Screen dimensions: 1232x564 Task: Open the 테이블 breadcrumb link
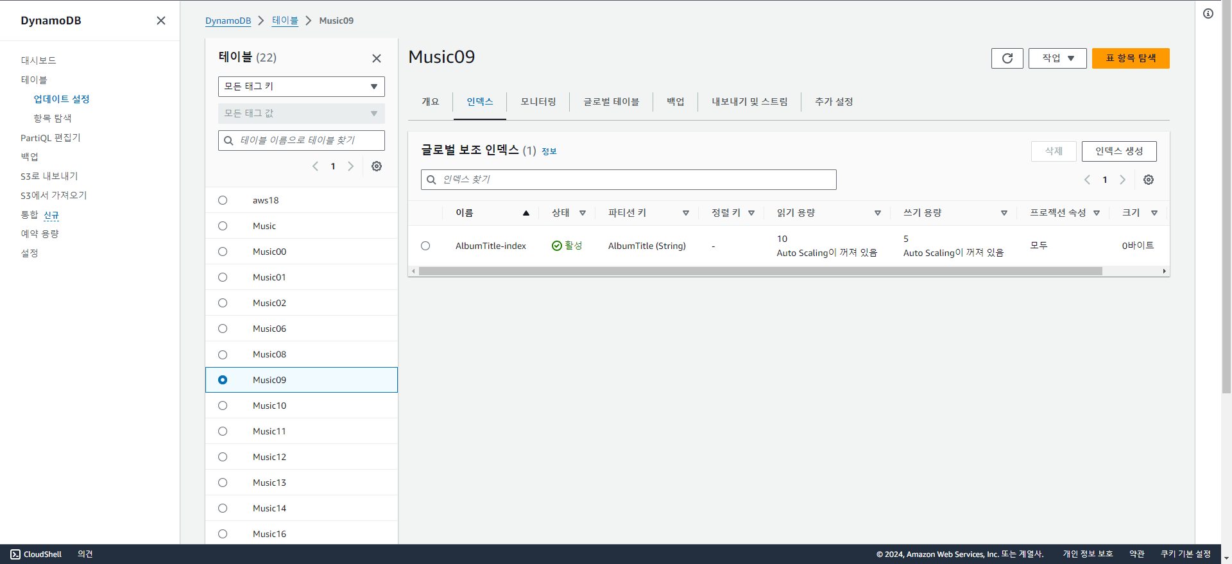[x=285, y=21]
